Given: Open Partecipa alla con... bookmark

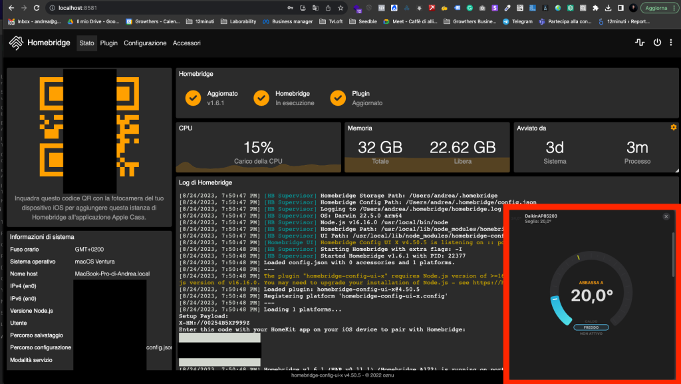Looking at the screenshot, I should pyautogui.click(x=565, y=21).
